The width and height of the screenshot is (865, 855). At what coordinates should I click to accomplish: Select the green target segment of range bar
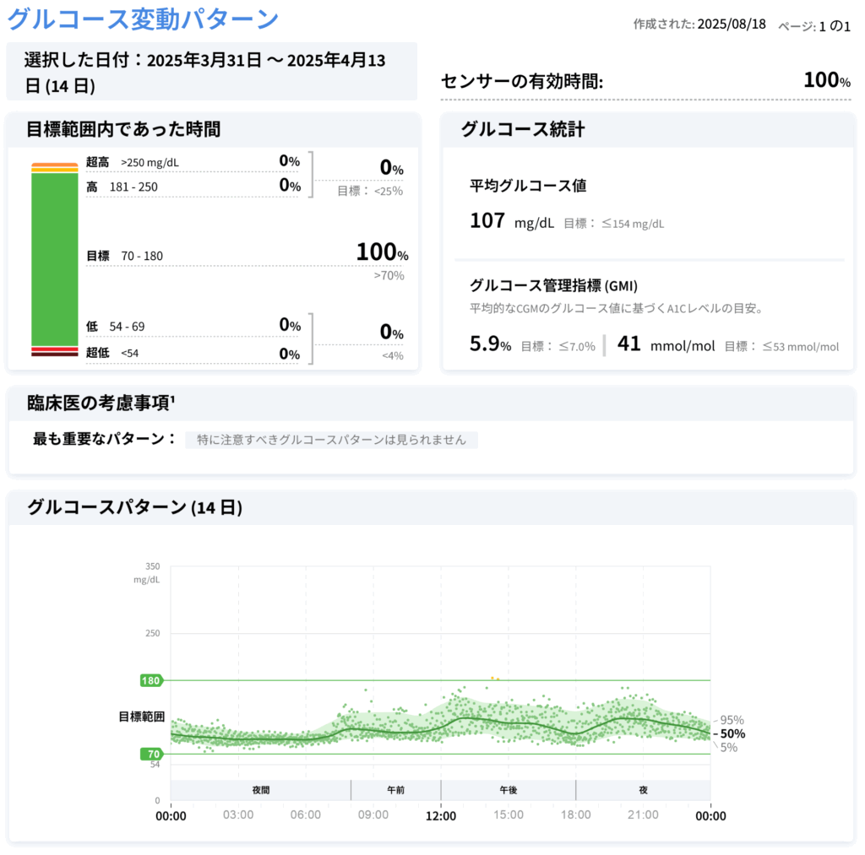(55, 257)
